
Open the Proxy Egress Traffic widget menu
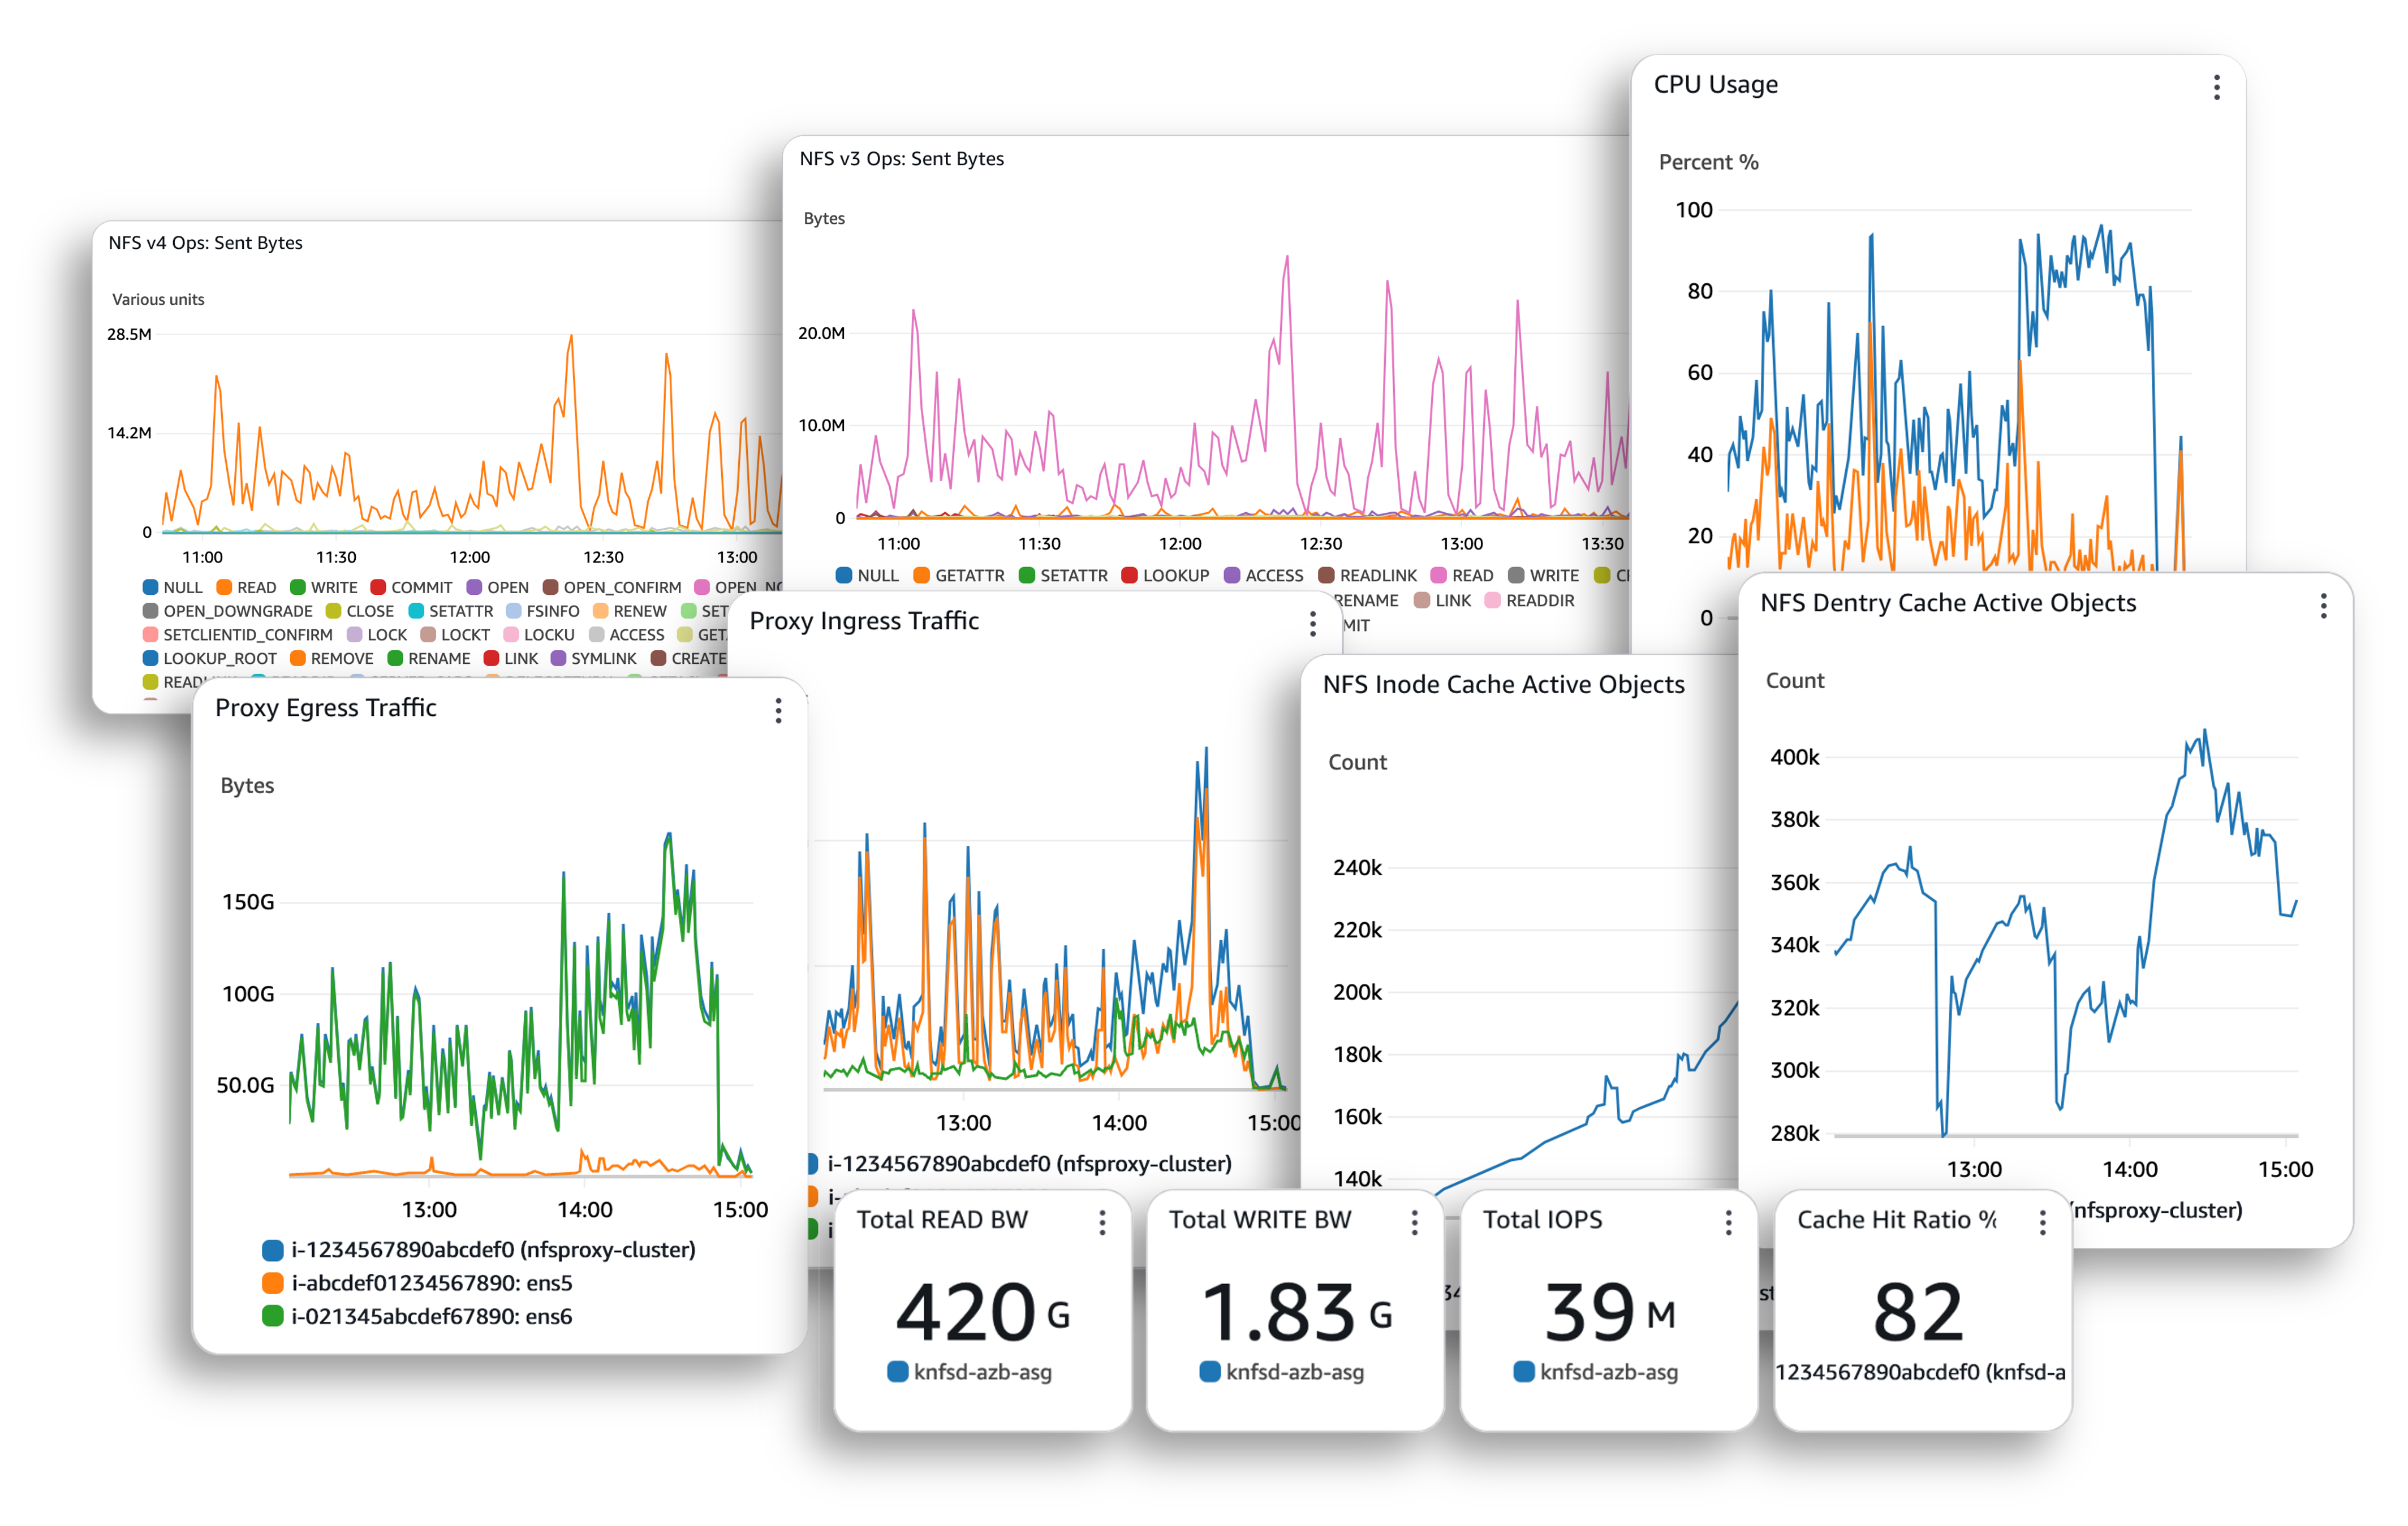point(778,711)
